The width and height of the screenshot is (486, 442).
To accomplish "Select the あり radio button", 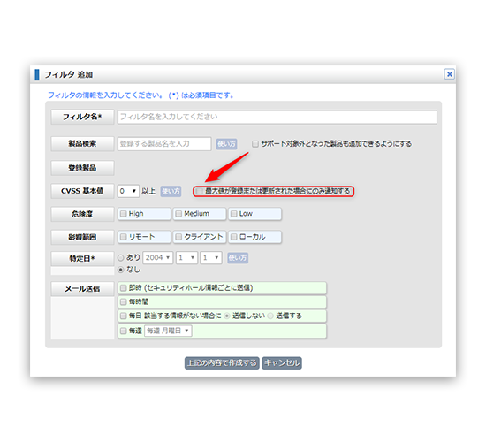I will (120, 258).
